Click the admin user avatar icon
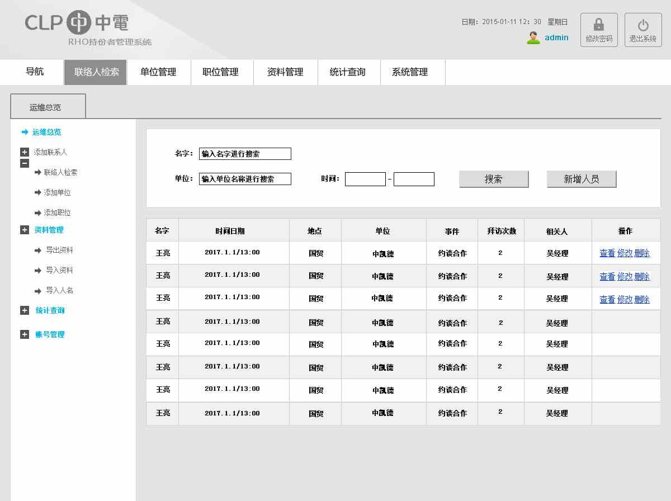Image resolution: width=671 pixels, height=501 pixels. [533, 38]
